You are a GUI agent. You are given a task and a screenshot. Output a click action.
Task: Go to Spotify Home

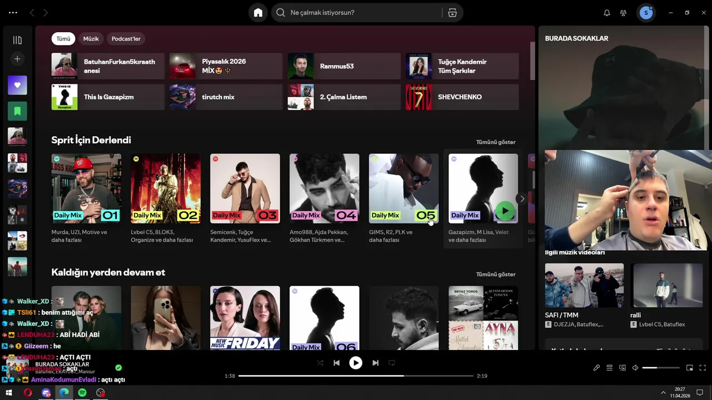tap(258, 13)
